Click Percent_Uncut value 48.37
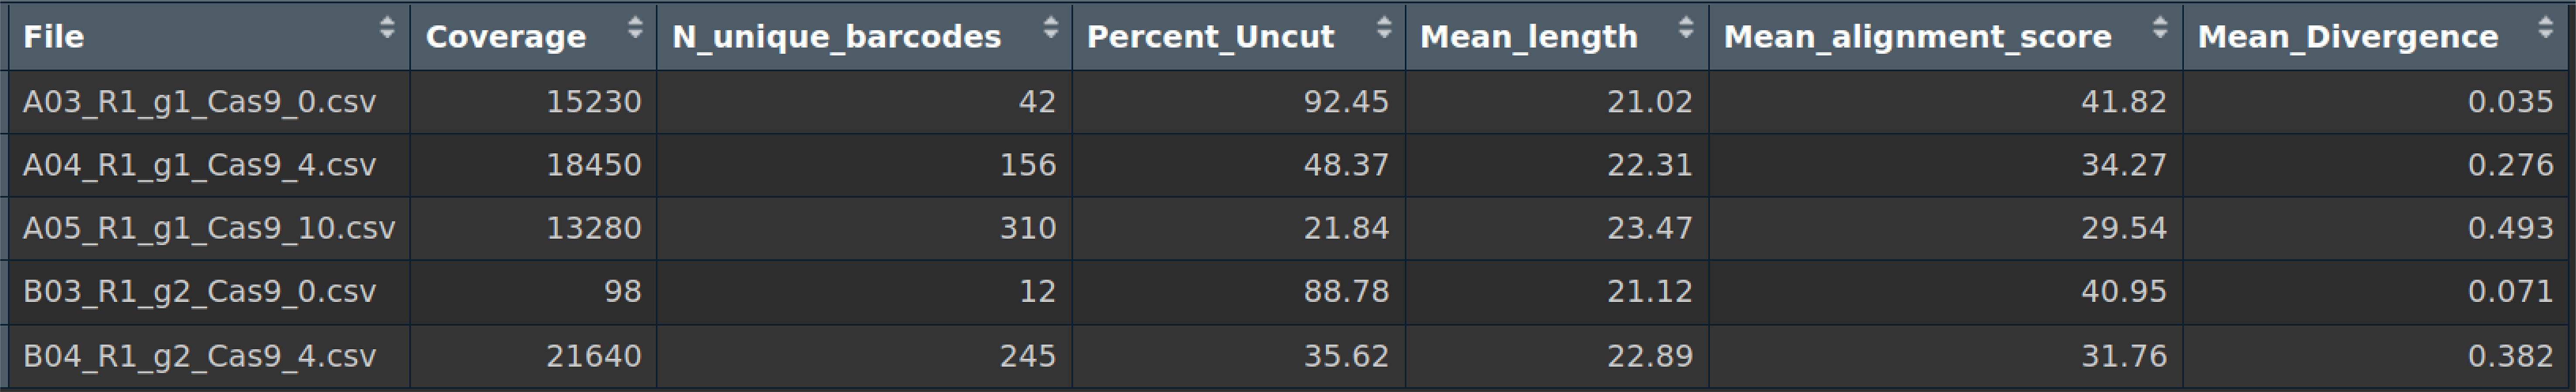This screenshot has height=392, width=2576. [1346, 165]
